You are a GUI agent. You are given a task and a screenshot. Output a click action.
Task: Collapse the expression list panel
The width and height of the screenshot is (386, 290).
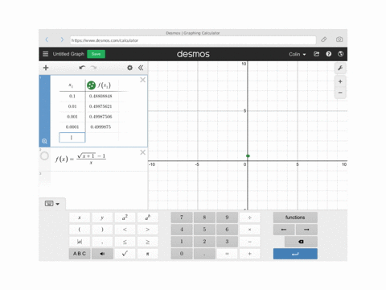click(x=141, y=68)
